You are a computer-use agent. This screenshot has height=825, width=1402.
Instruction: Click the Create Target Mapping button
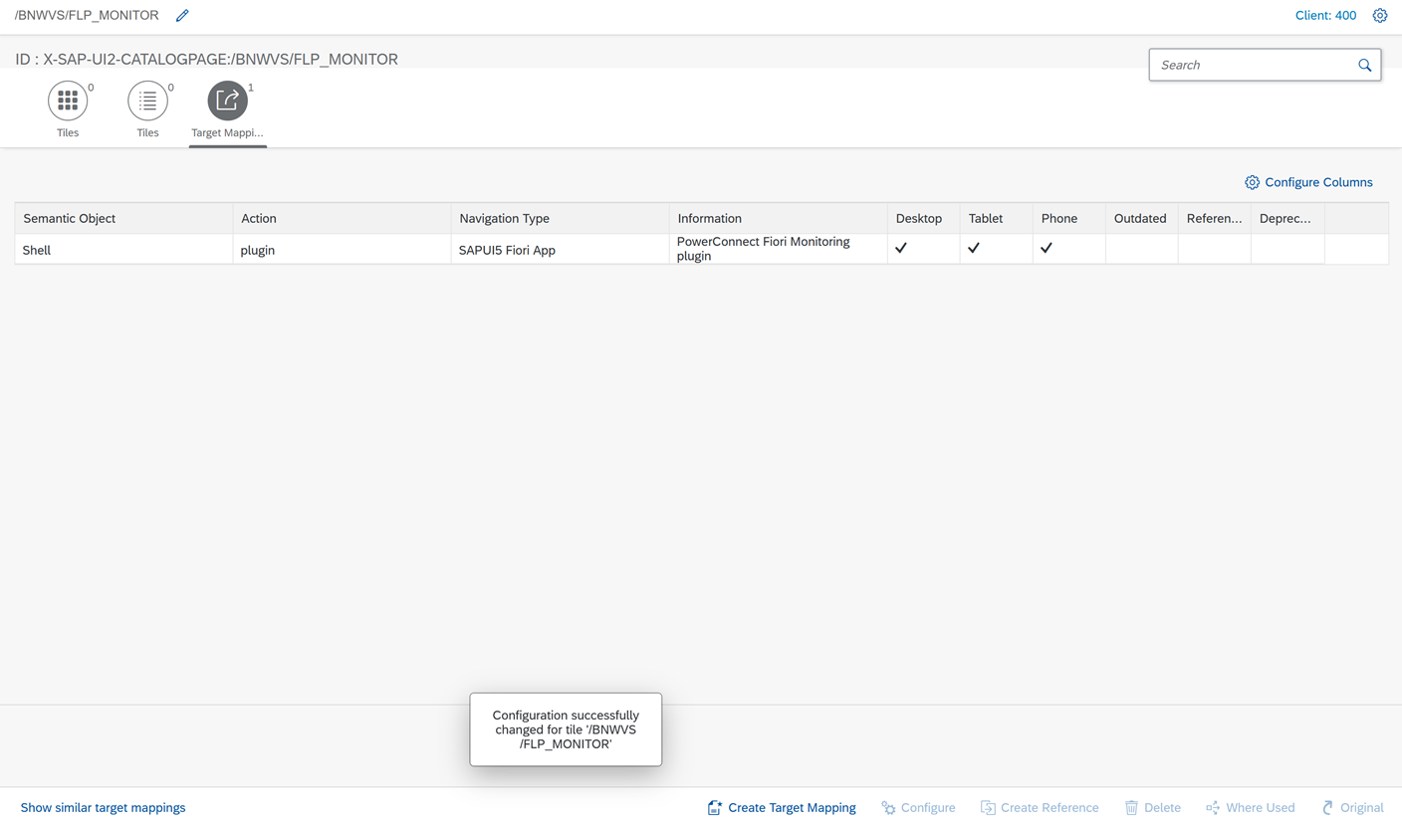click(x=782, y=807)
